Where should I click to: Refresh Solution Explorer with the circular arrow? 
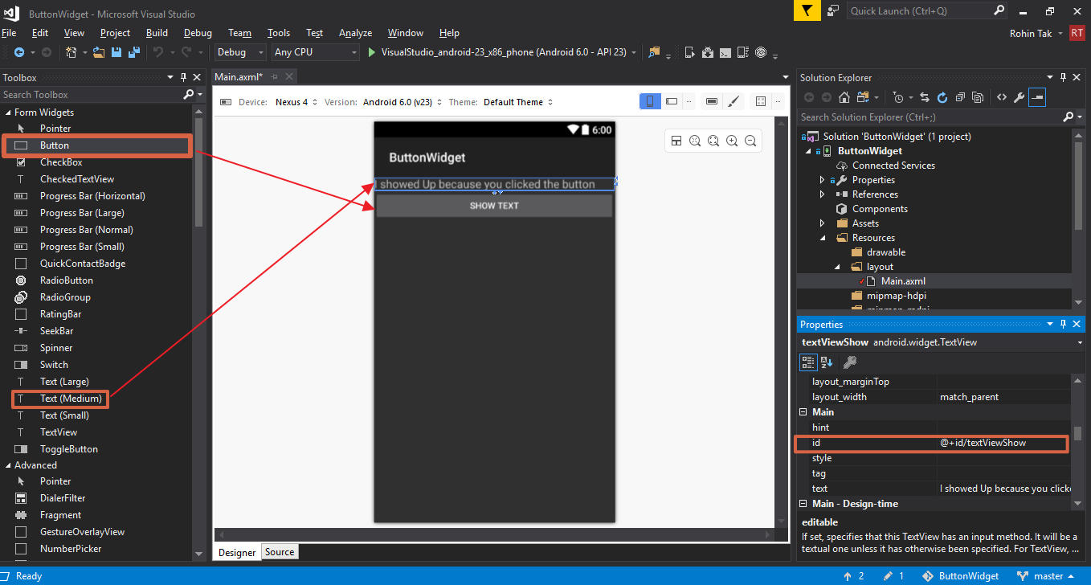point(942,97)
